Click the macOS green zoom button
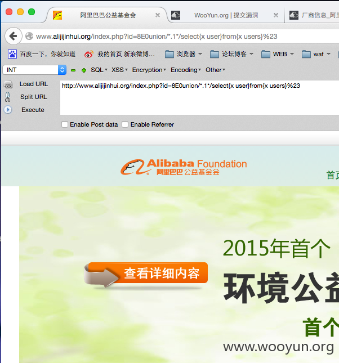Screen dimensions: 339x363 (x=32, y=12)
